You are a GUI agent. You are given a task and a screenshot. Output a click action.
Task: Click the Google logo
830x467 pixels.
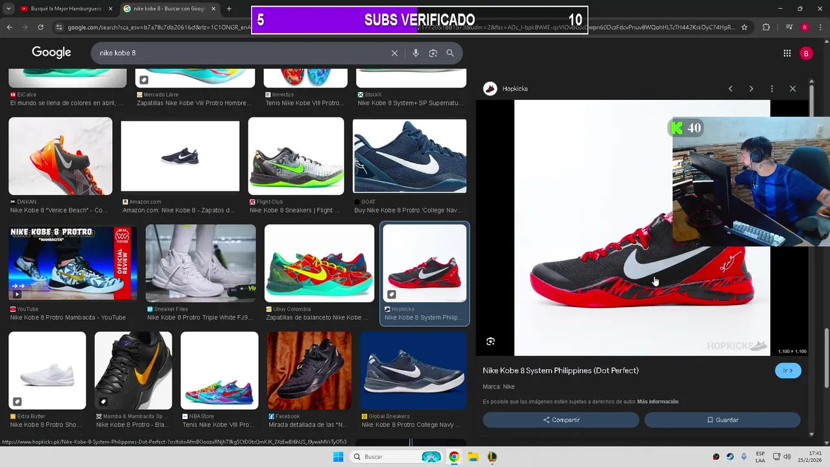pyautogui.click(x=51, y=53)
